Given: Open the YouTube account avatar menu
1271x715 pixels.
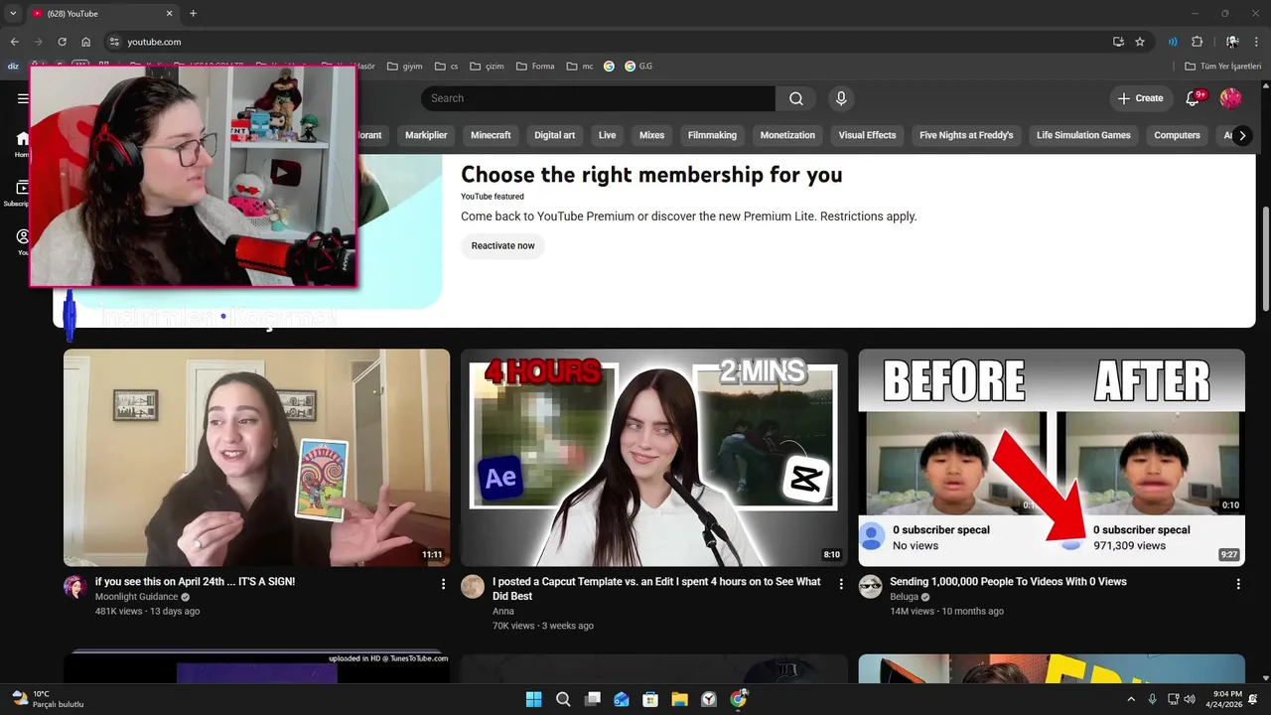Looking at the screenshot, I should click(x=1230, y=98).
